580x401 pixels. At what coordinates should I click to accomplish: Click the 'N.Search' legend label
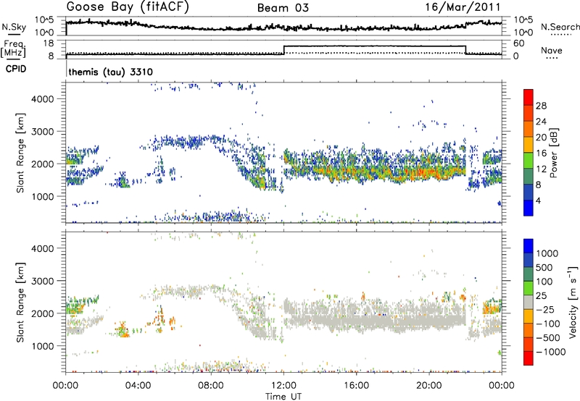pos(560,27)
